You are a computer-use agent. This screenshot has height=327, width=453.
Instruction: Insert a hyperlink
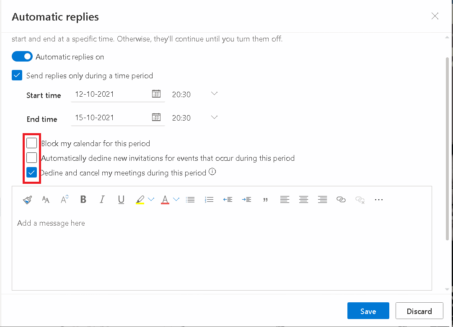[341, 200]
